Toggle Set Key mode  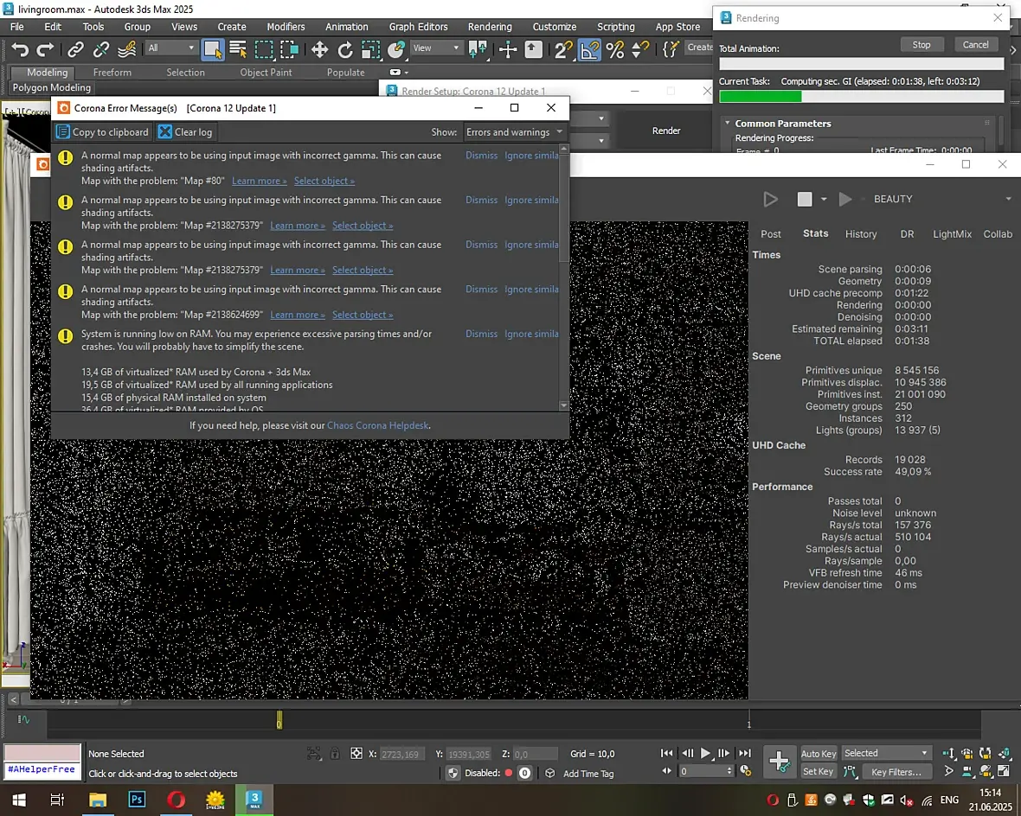pyautogui.click(x=818, y=771)
